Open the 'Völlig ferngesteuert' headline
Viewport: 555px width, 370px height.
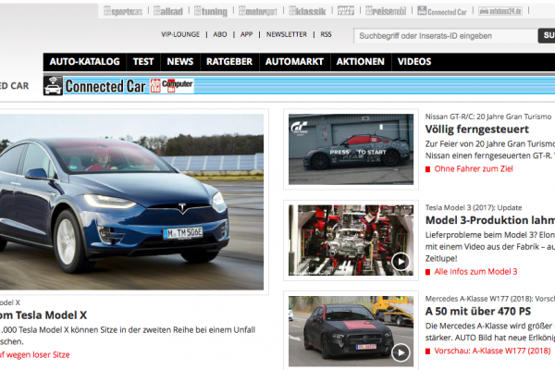point(476,129)
